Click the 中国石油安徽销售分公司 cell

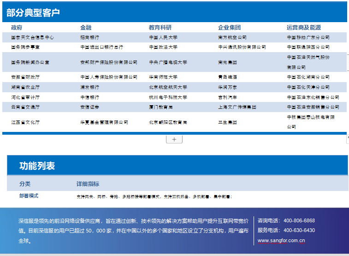click(x=313, y=107)
